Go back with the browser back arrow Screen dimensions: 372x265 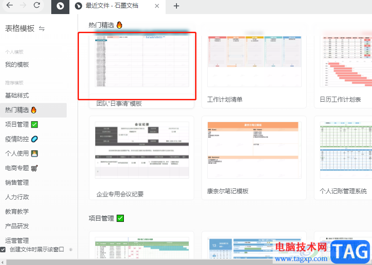tap(10, 5)
